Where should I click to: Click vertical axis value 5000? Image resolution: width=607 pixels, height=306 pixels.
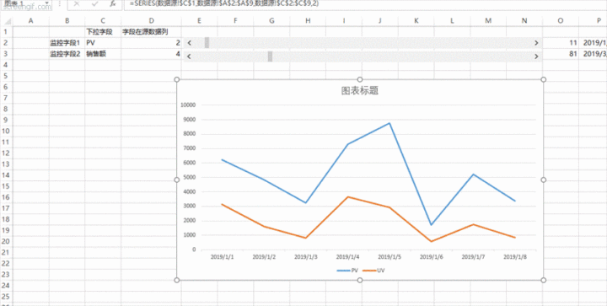tap(190, 177)
